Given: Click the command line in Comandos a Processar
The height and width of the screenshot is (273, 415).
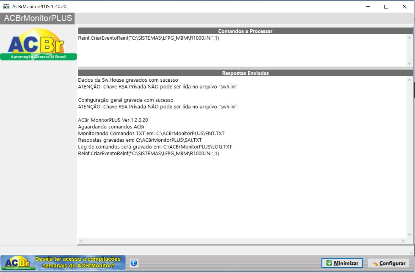Looking at the screenshot, I should pos(148,38).
